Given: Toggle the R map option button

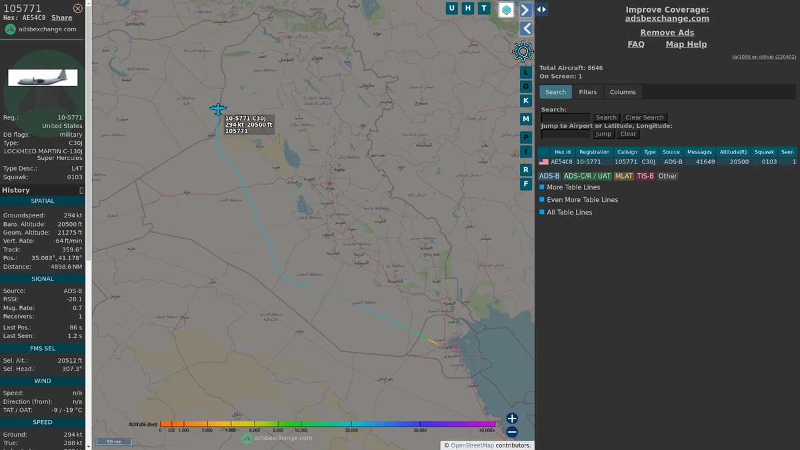Looking at the screenshot, I should pos(525,170).
